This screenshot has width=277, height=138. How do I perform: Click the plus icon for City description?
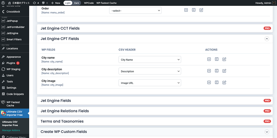[209, 71]
